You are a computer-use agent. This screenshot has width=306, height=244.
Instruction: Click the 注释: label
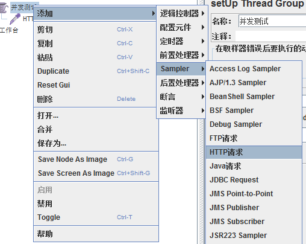222,36
